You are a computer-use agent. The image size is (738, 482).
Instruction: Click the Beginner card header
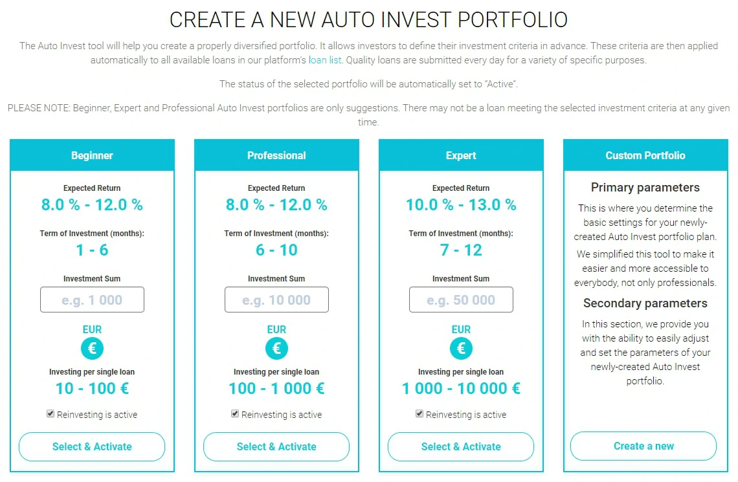[x=92, y=155]
